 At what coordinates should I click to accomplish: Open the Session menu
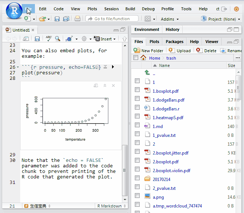[111, 9]
